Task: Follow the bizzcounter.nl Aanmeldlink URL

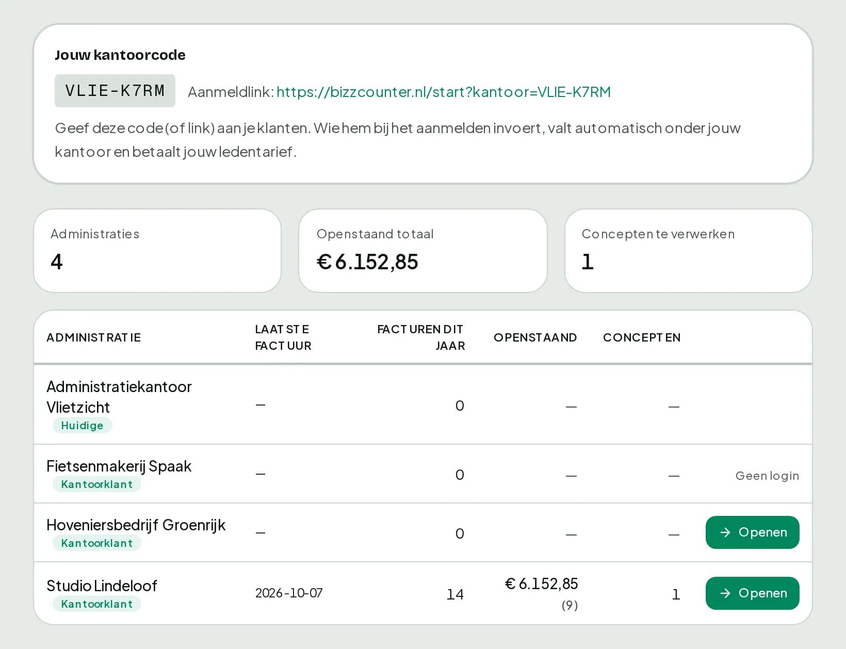Action: (x=444, y=92)
